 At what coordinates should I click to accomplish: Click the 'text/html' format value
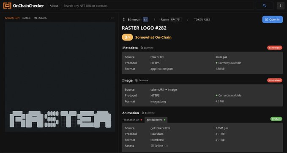tap(157, 140)
